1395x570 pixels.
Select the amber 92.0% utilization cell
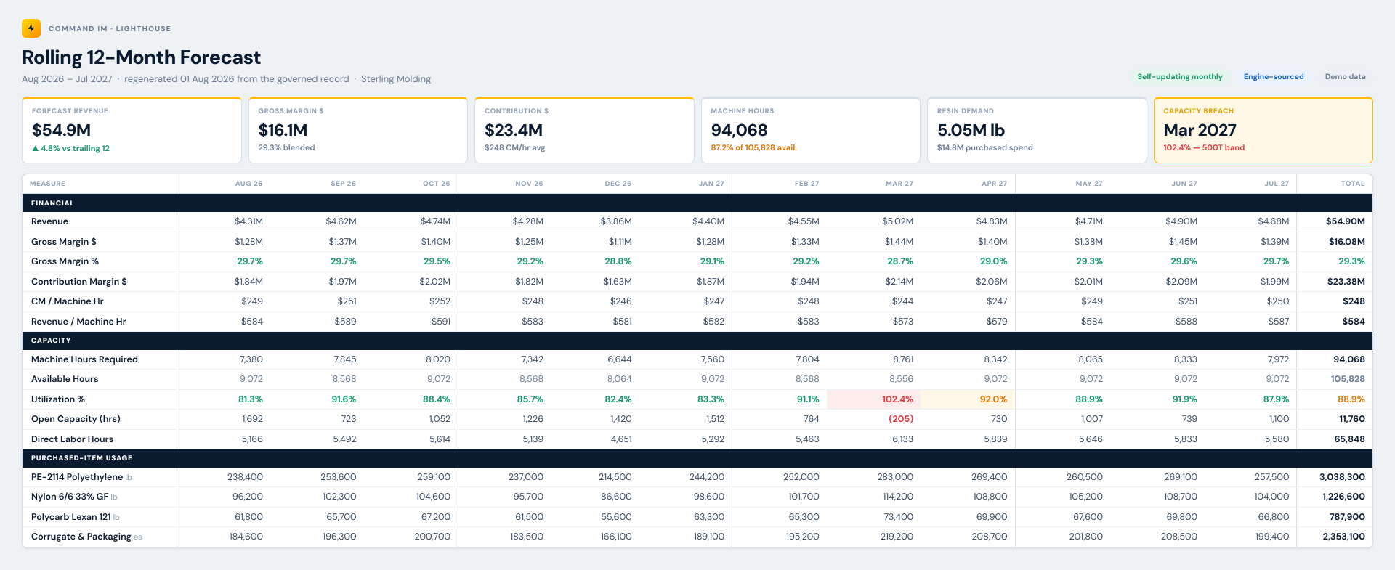pyautogui.click(x=968, y=399)
